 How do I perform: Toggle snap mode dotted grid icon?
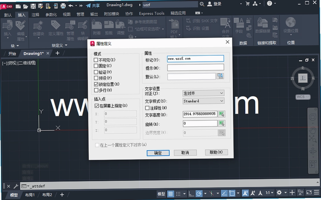[x=178, y=193]
